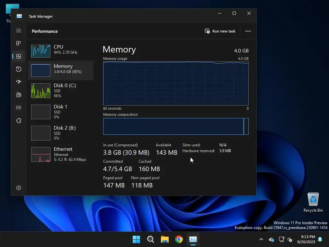Click the "3.8 GB (30.9 MB)" in use value
The image size is (329, 247).
point(126,152)
